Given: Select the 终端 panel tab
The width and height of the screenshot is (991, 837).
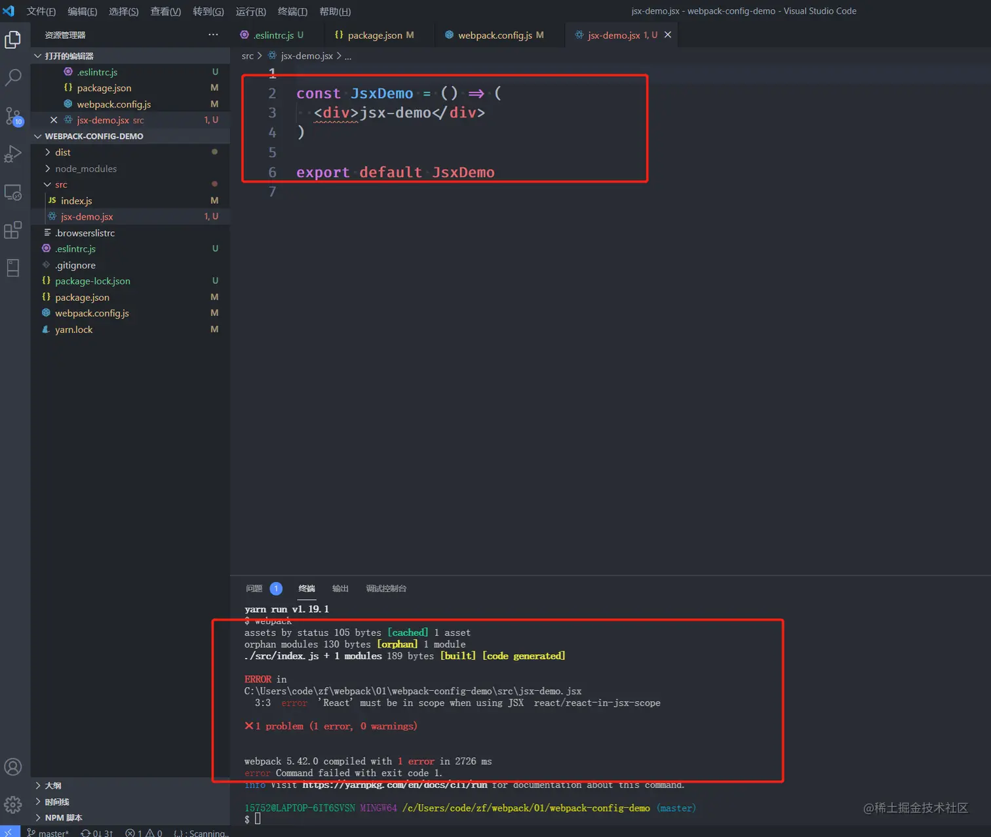Looking at the screenshot, I should 307,589.
